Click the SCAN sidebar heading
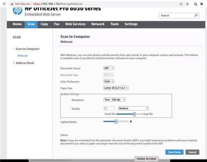The image size is (207, 162). point(17,37)
